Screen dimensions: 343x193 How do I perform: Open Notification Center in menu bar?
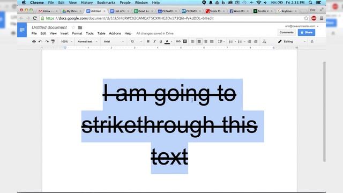[x=318, y=3]
